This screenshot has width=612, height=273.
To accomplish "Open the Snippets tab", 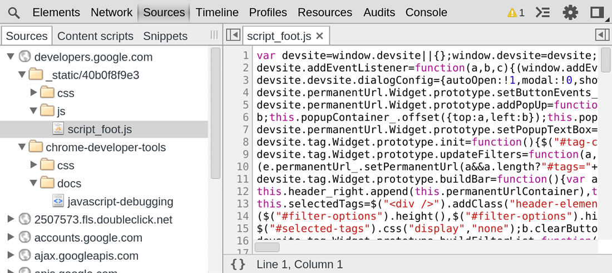I will (165, 36).
